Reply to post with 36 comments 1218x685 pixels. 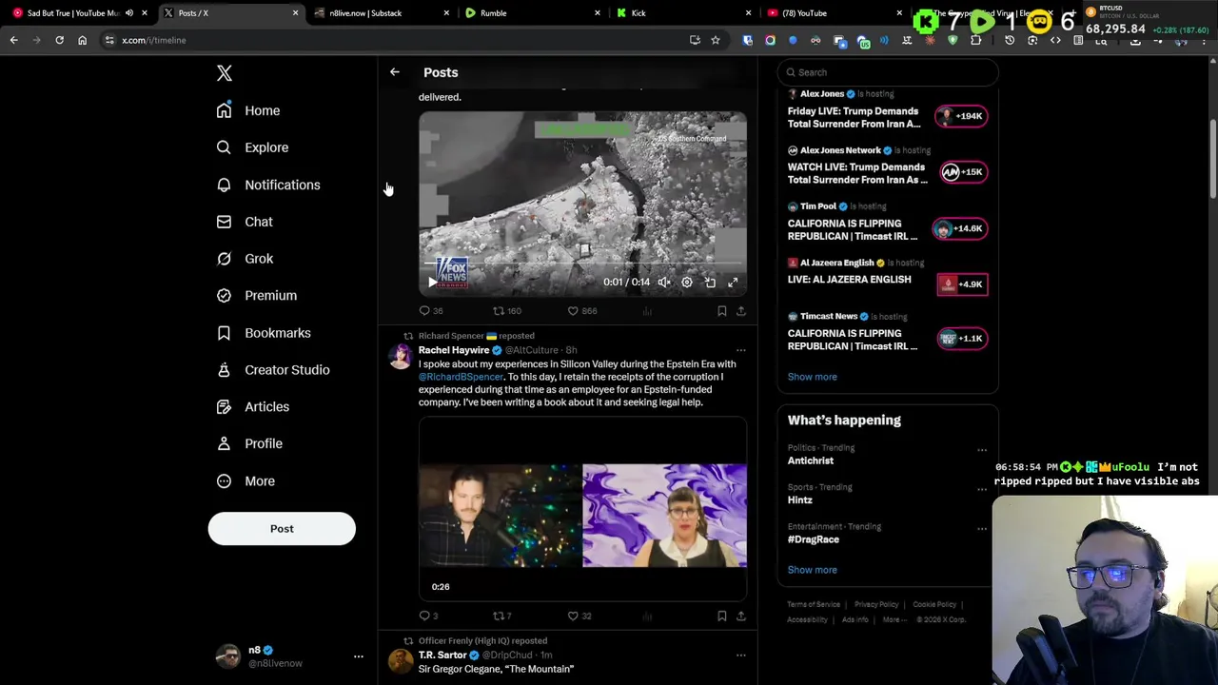[431, 311]
